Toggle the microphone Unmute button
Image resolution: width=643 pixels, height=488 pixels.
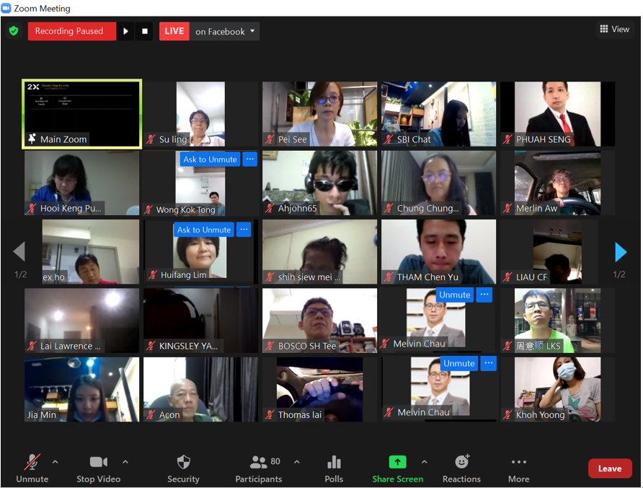coord(32,469)
